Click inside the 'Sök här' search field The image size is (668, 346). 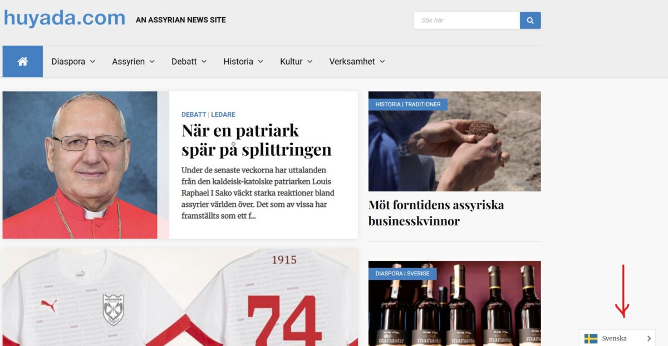pyautogui.click(x=467, y=21)
